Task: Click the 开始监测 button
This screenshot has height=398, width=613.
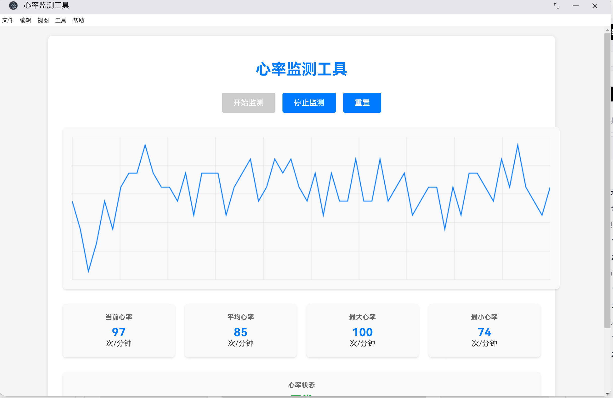Action: [x=248, y=103]
